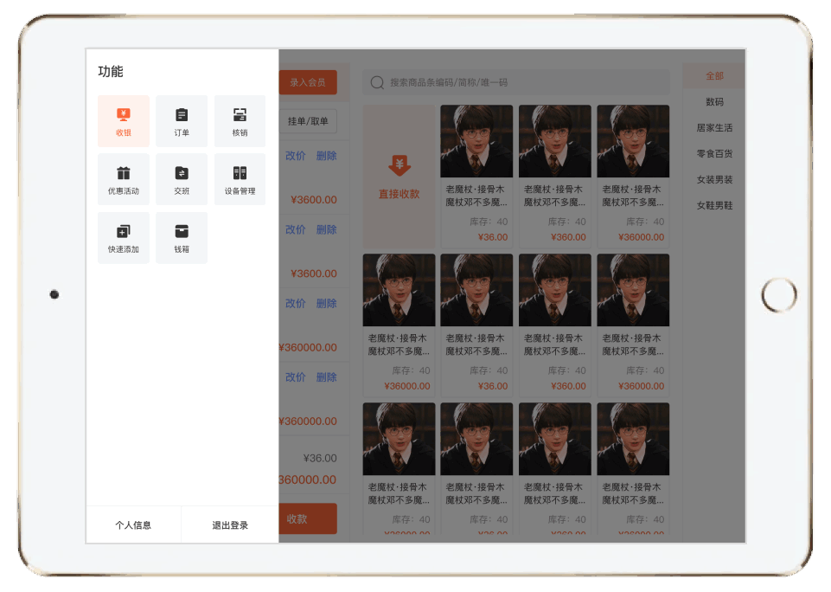The height and width of the screenshot is (592, 831).
Task: Click 删除 above the first ¥360000.00
Action: point(327,304)
